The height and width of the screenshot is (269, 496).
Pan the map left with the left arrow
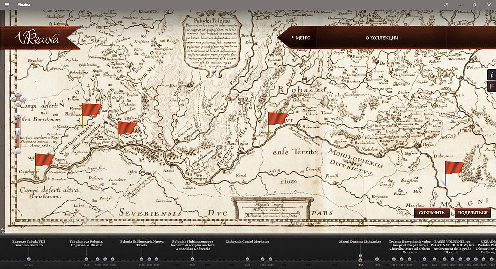pos(13,98)
